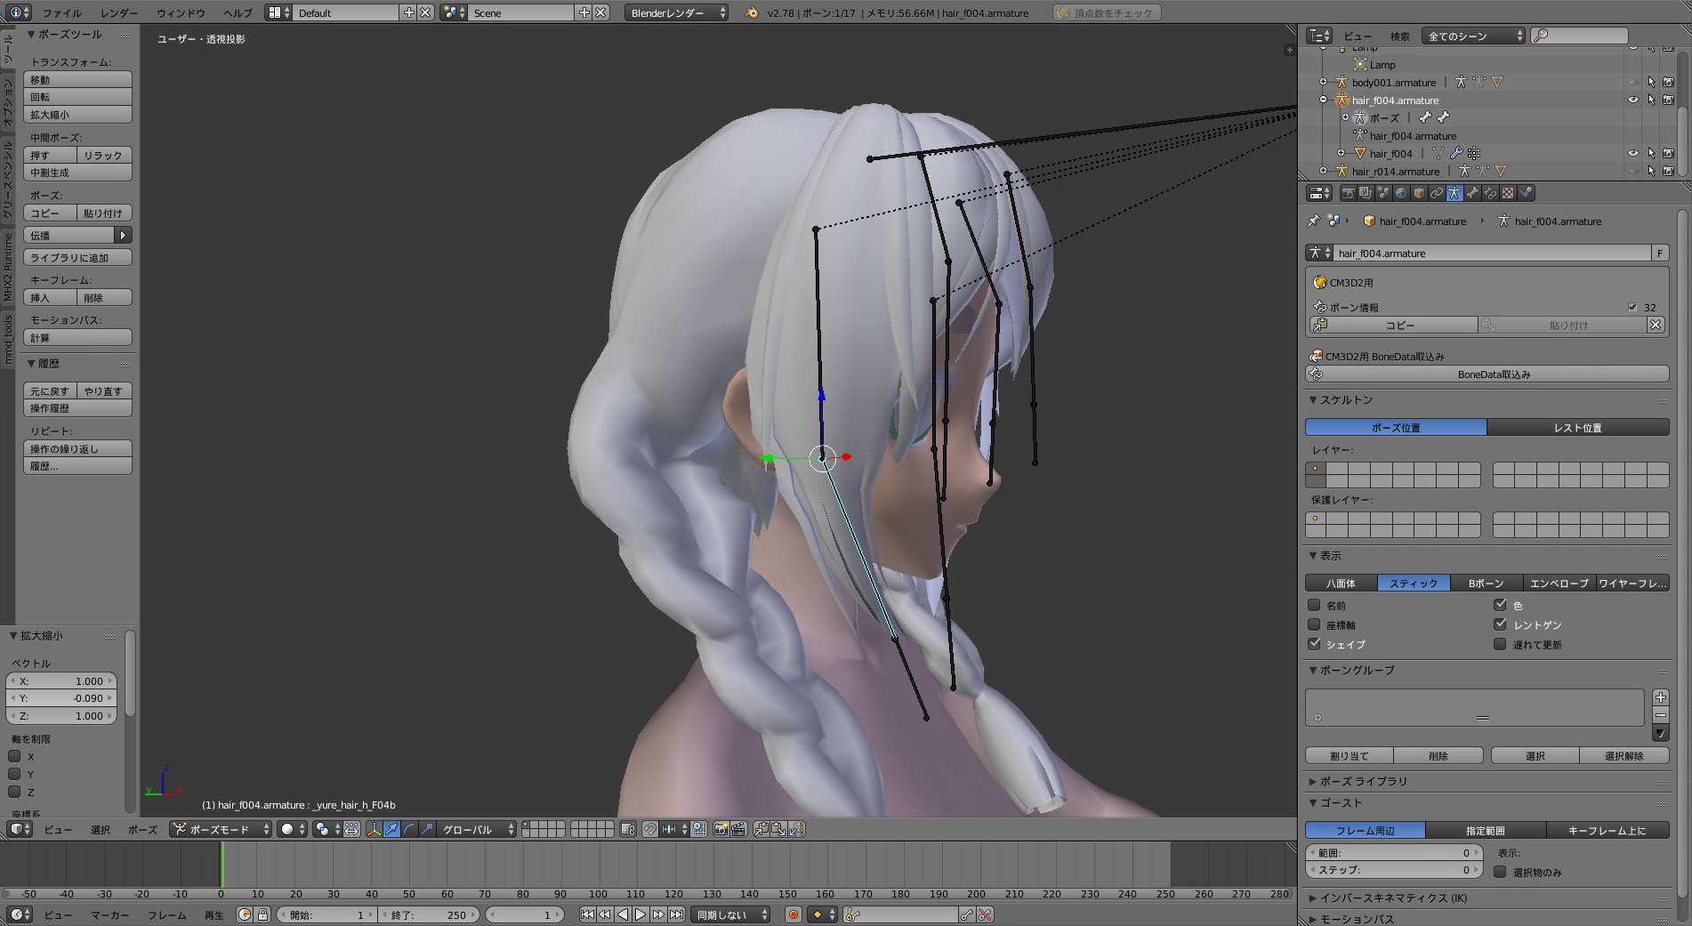Image resolution: width=1692 pixels, height=926 pixels.
Task: Open 全てのシーン outliner display dropdown
Action: coord(1473,36)
